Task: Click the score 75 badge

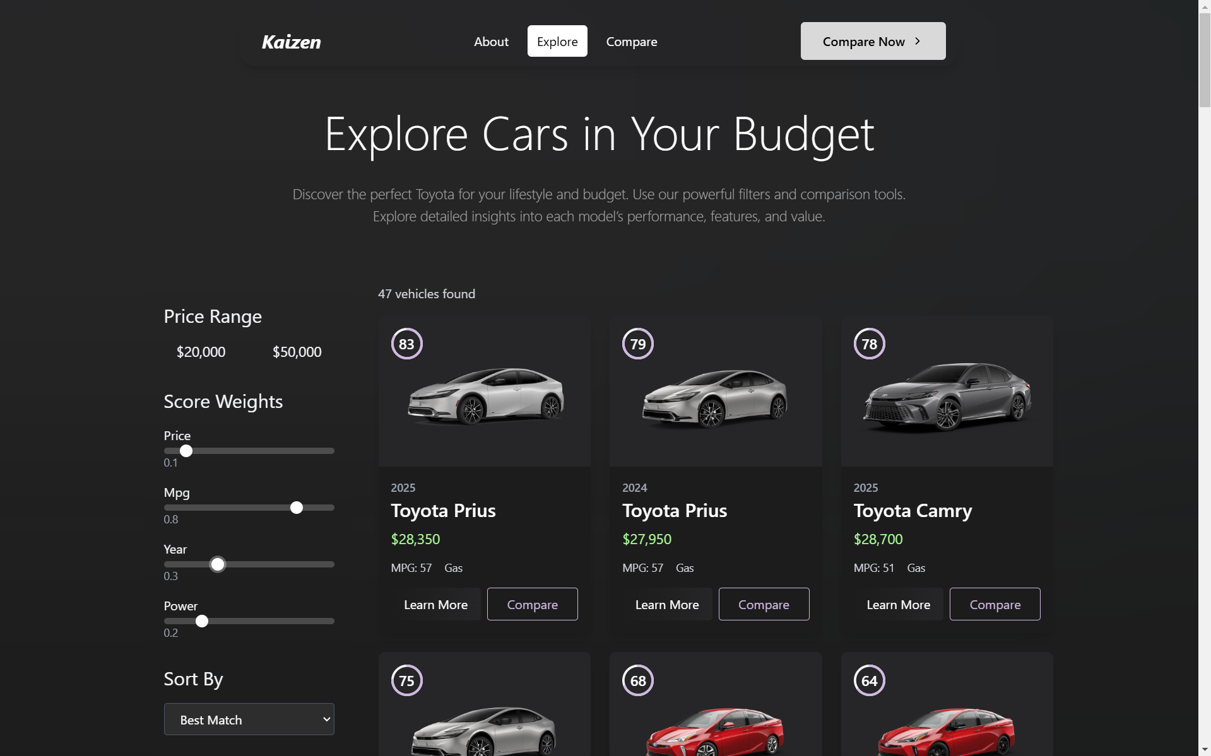Action: point(406,681)
